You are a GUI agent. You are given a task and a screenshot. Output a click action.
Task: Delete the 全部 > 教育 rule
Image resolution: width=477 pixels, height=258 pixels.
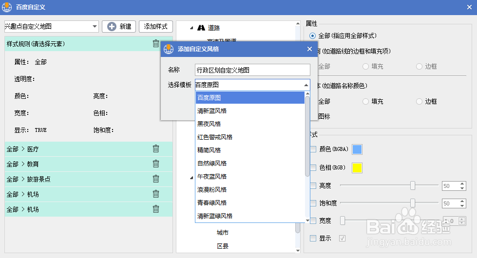point(156,164)
